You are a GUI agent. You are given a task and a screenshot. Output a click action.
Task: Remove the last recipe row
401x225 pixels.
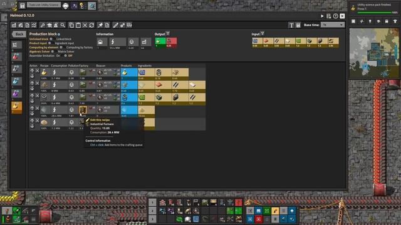tap(38, 121)
